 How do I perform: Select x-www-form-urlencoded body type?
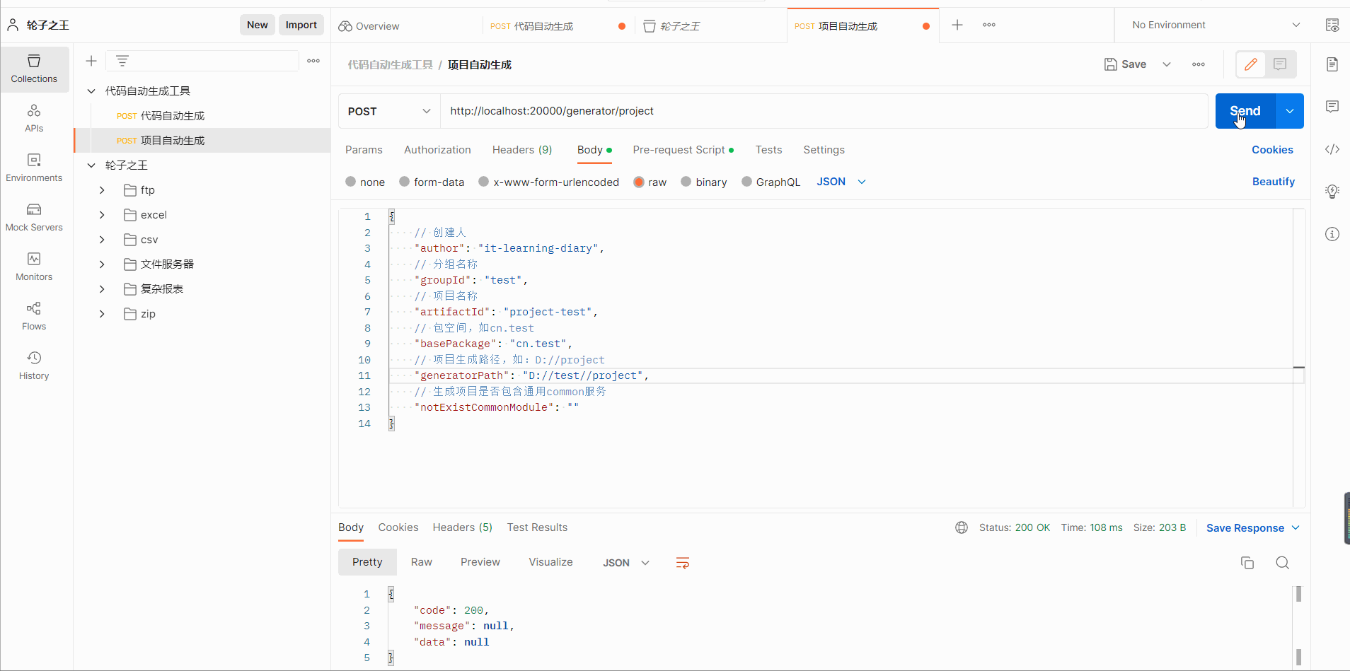click(484, 182)
